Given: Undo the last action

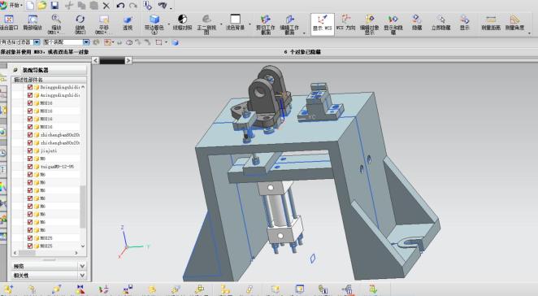Looking at the screenshot, I should pos(120,5).
